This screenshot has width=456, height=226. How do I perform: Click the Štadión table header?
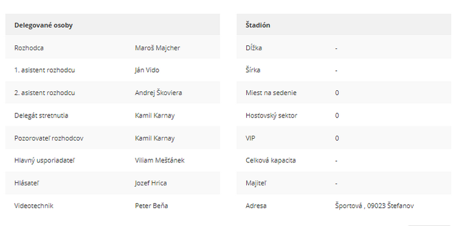point(344,25)
